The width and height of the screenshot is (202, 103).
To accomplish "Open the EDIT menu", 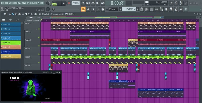I will tap(7, 3).
